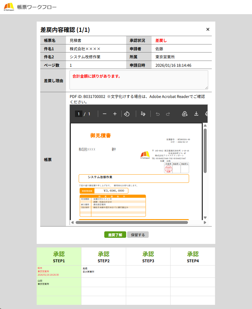Click the redo arrow in PDF toolbar
252x309 pixels.
click(x=168, y=114)
